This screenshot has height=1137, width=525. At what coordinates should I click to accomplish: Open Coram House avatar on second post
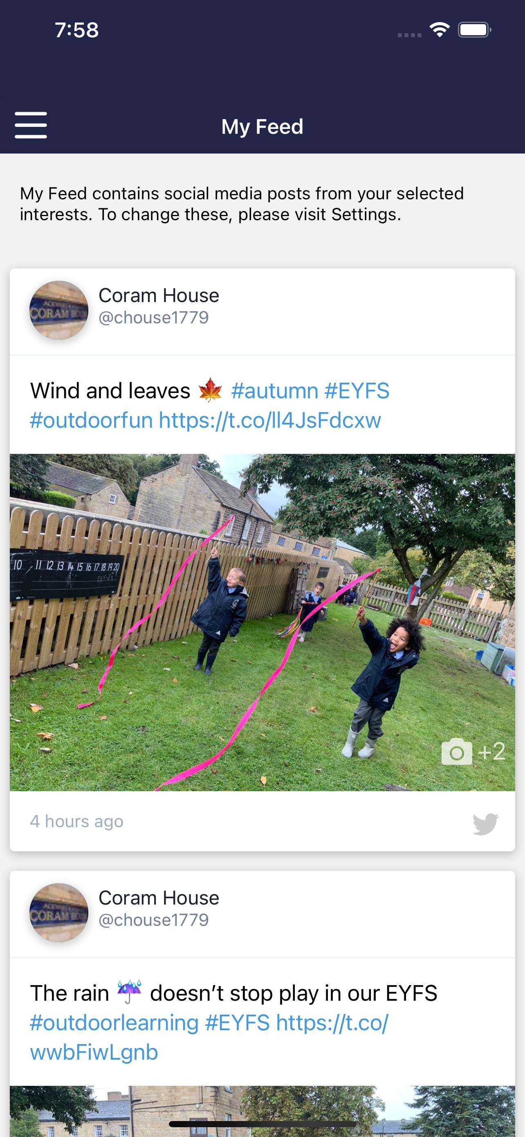[58, 913]
